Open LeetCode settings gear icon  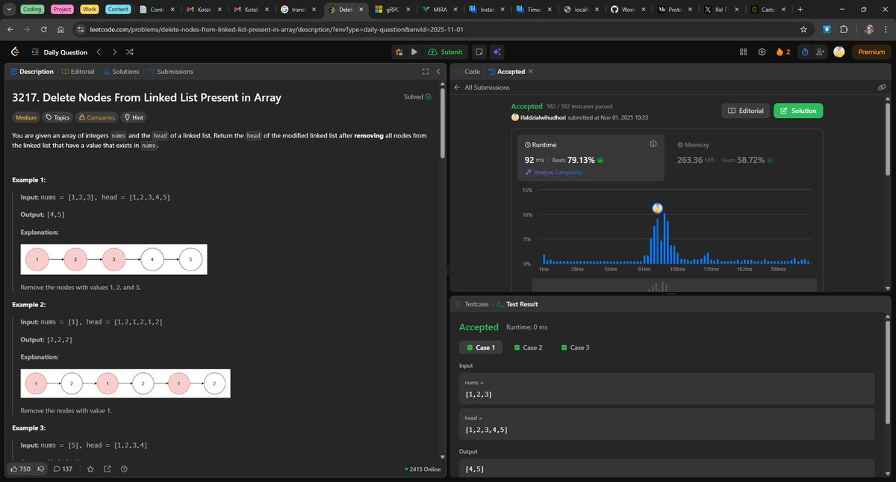point(762,52)
